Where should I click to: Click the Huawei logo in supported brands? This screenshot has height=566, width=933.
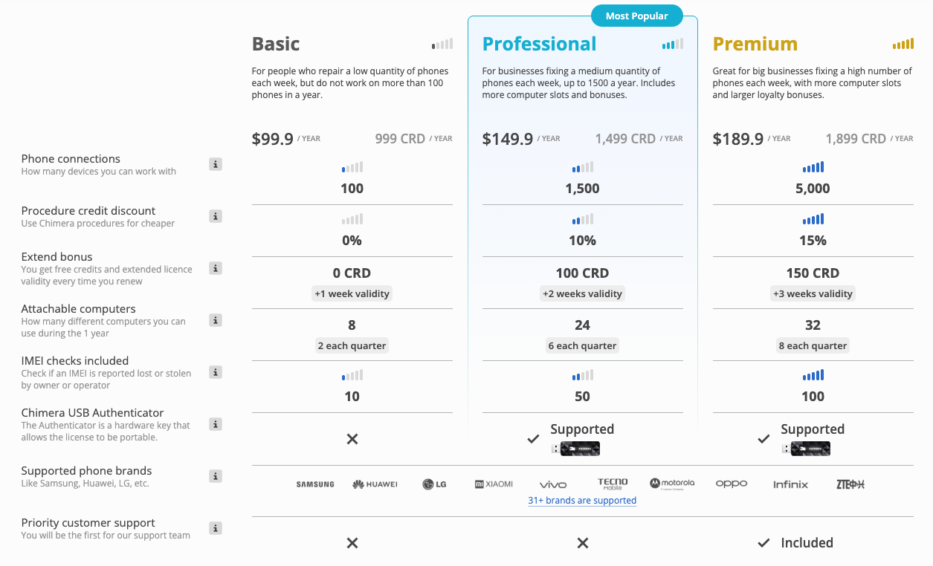coord(375,484)
